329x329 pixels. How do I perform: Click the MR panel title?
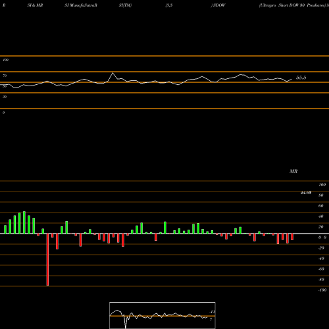(x=293, y=171)
